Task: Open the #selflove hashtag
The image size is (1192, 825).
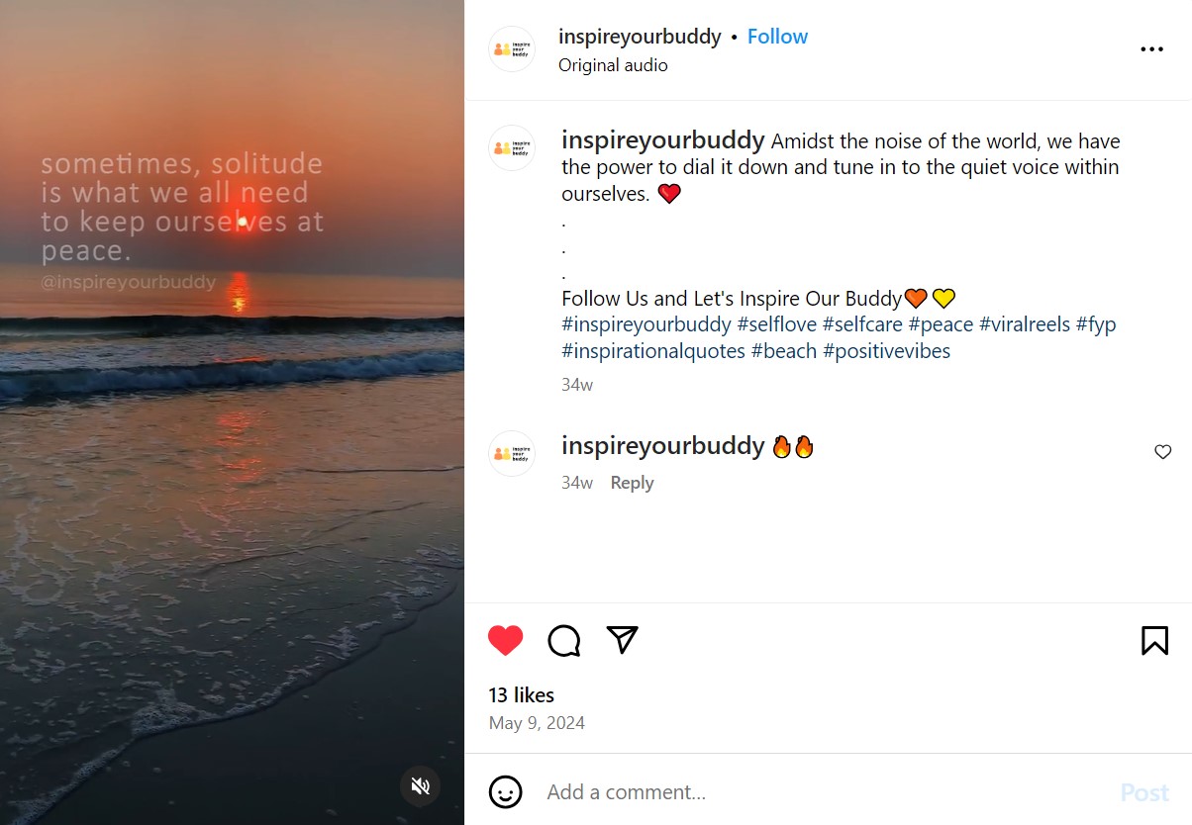Action: (776, 324)
